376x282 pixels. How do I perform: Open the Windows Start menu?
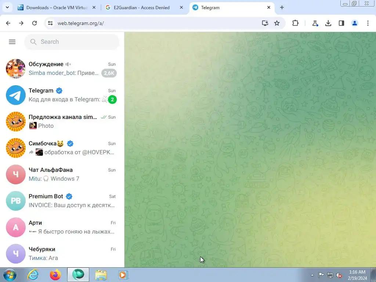coord(10,275)
